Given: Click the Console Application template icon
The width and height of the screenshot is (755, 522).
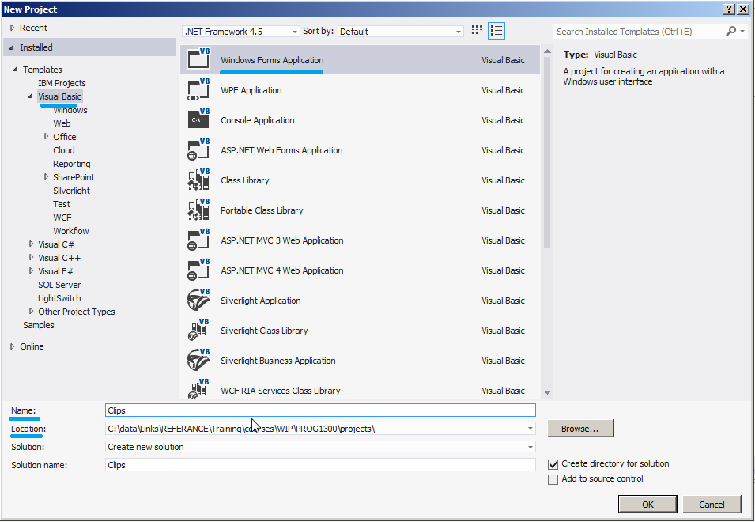Looking at the screenshot, I should [x=198, y=120].
